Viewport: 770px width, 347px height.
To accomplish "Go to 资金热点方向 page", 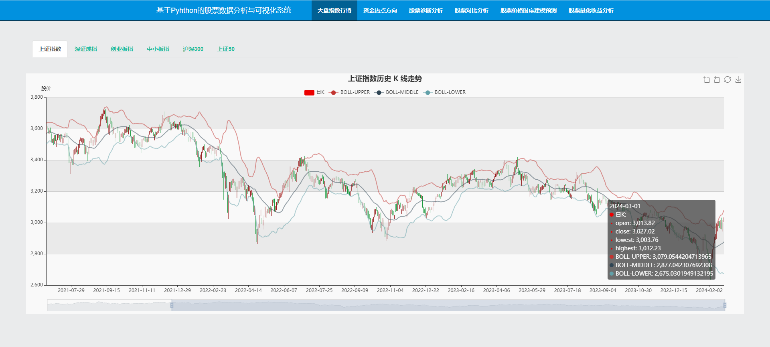I will (380, 10).
